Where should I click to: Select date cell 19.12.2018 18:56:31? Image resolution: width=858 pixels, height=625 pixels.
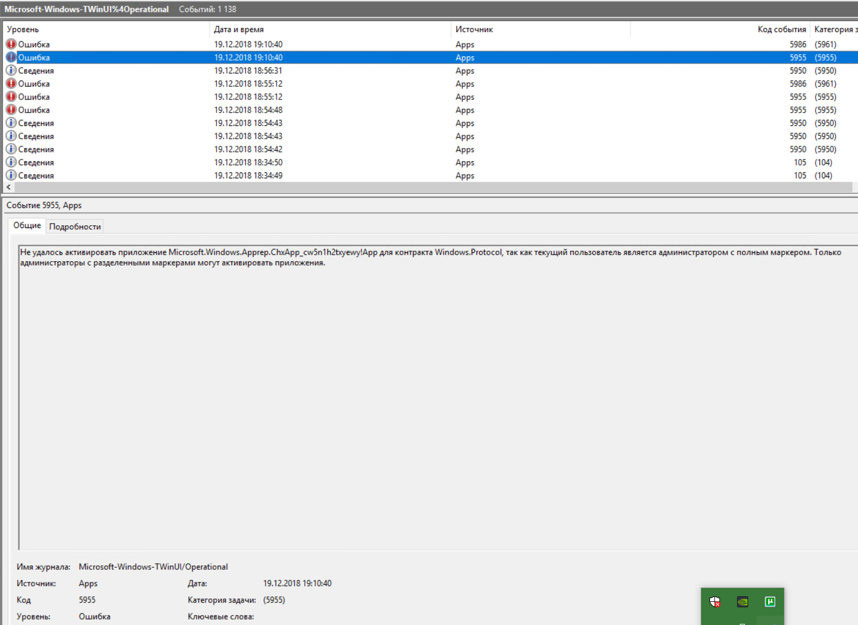(248, 71)
